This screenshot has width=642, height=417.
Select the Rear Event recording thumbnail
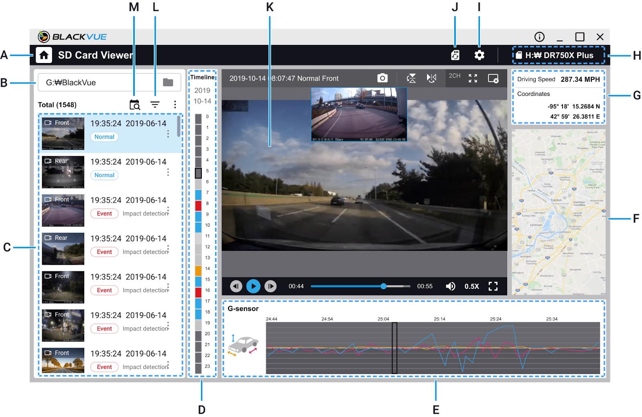(63, 249)
